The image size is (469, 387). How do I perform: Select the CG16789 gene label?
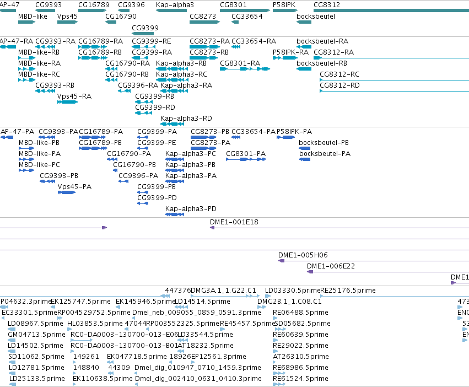coord(94,5)
